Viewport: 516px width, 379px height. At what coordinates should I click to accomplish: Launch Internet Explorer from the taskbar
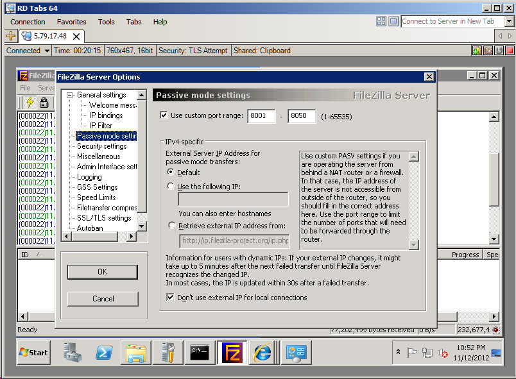[262, 353]
